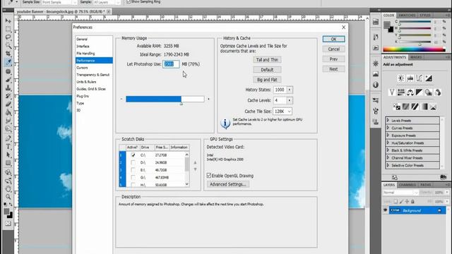The height and width of the screenshot is (254, 452).
Task: Click the Let Photoshop Use memory field
Action: pos(171,64)
